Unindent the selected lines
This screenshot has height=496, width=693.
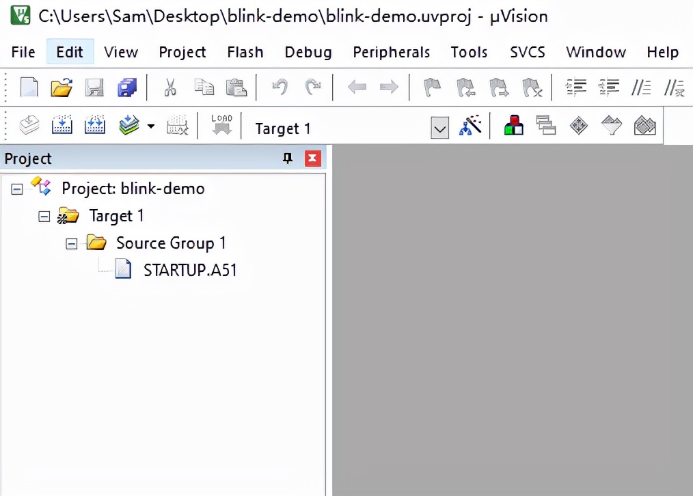[x=608, y=87]
